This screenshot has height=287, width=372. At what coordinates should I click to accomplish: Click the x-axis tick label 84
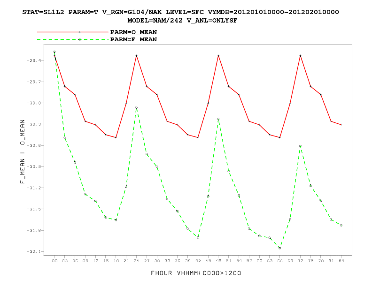click(341, 261)
